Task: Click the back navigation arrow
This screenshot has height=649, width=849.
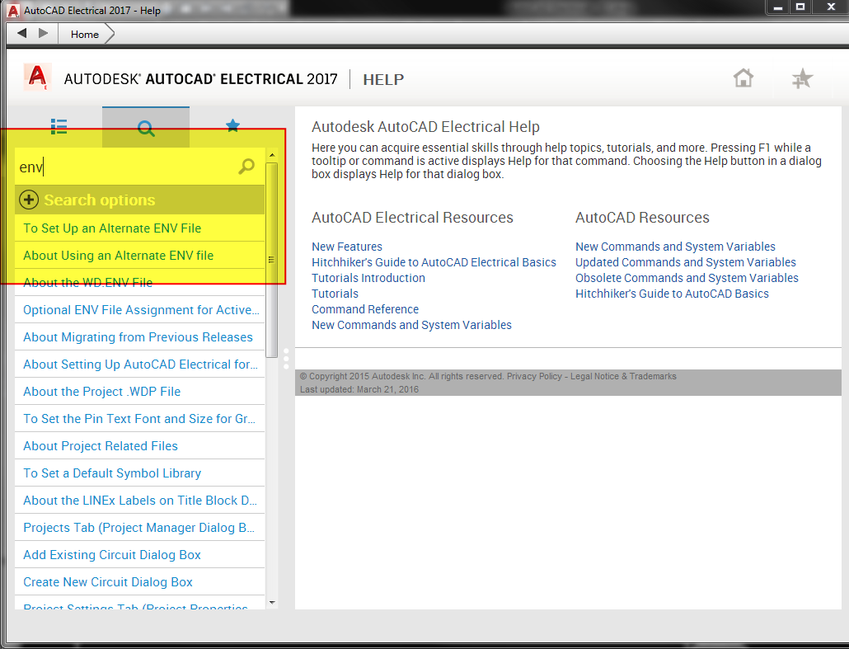Action: pyautogui.click(x=21, y=33)
